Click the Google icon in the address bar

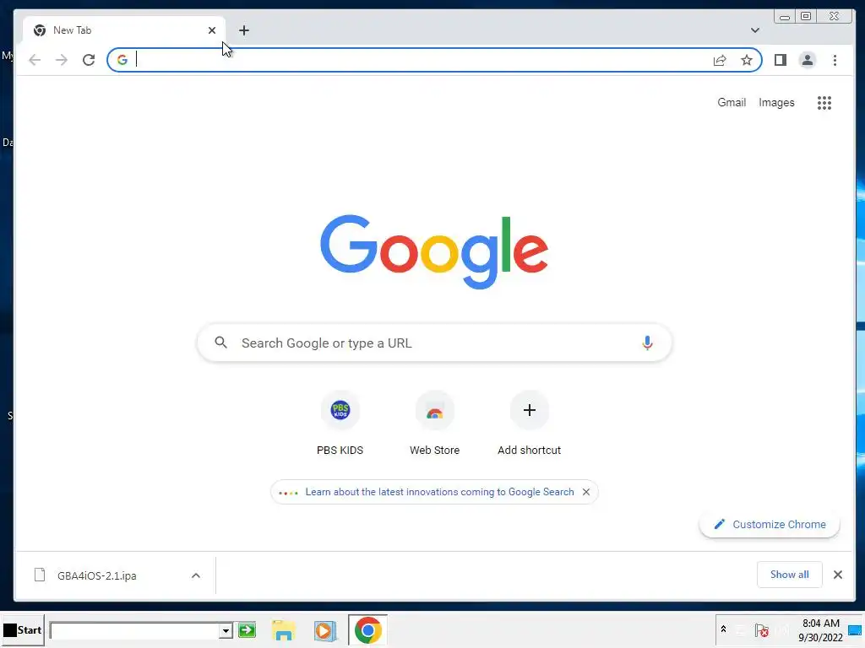(122, 60)
